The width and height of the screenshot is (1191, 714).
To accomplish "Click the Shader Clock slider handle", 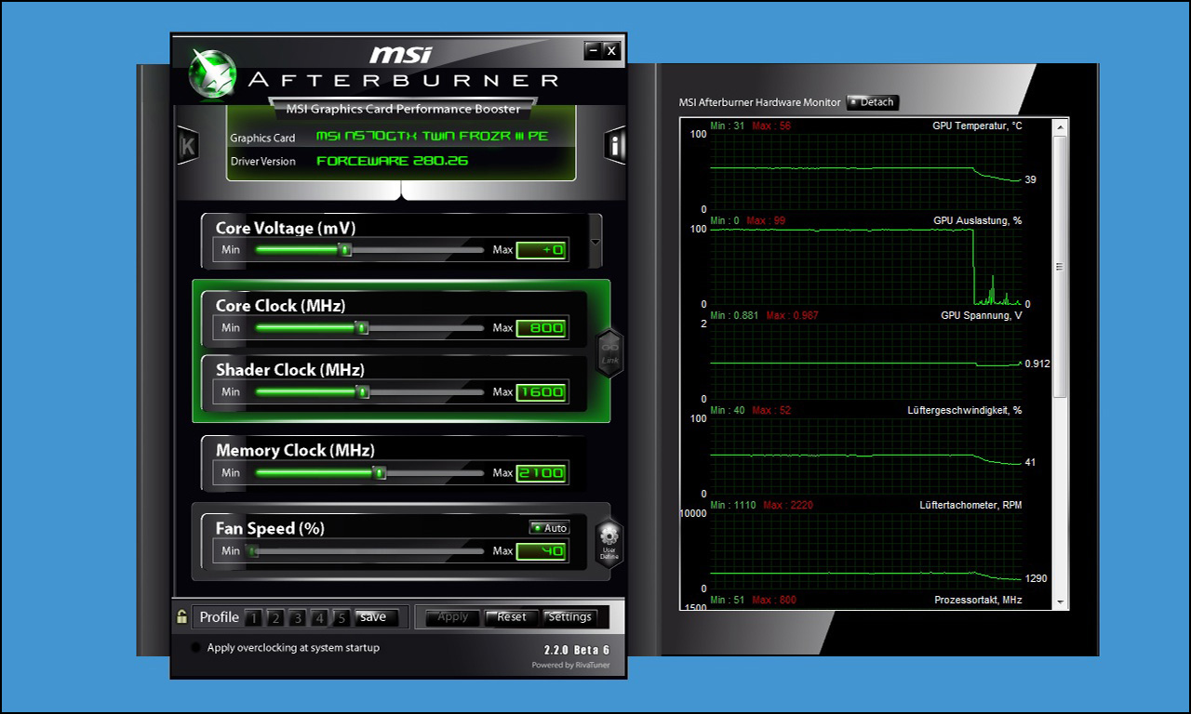I will click(x=363, y=391).
